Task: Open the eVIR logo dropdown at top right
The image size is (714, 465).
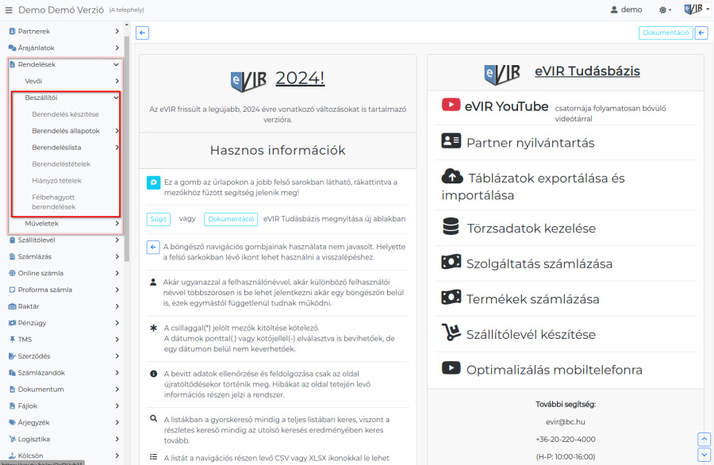Action: (697, 9)
